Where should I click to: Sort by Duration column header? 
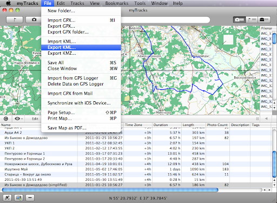tap(167, 125)
